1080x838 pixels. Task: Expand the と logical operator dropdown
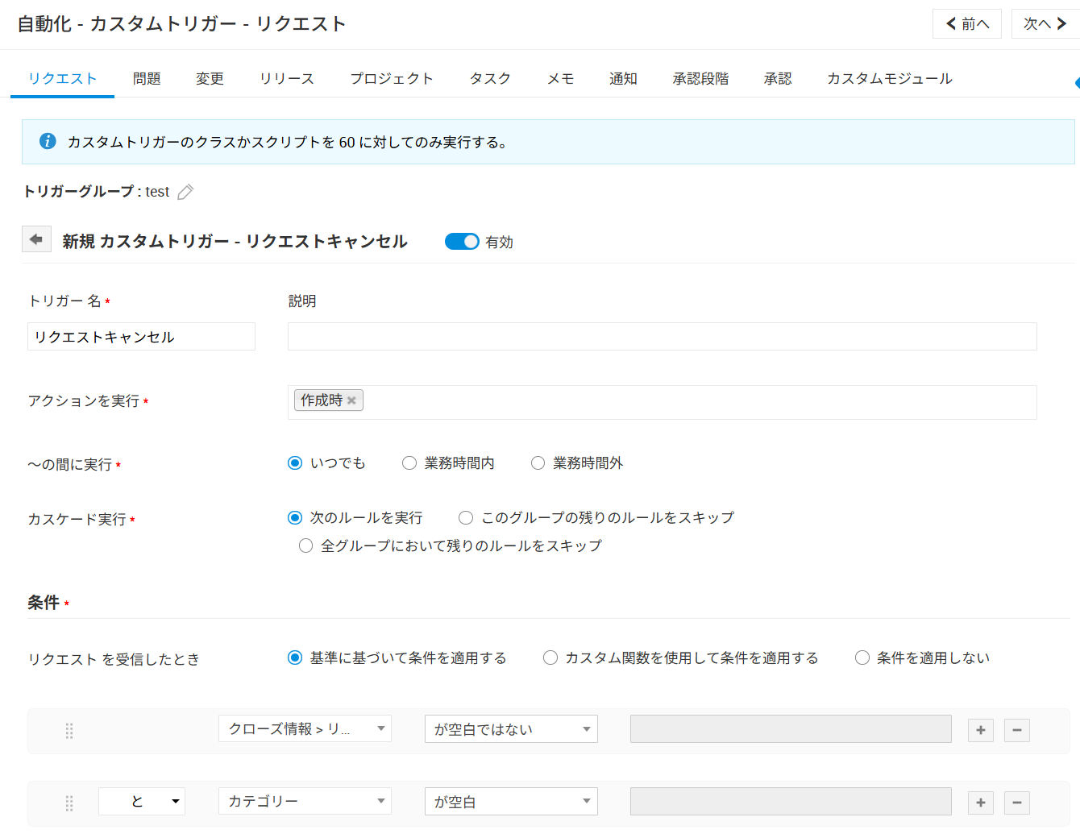click(142, 801)
